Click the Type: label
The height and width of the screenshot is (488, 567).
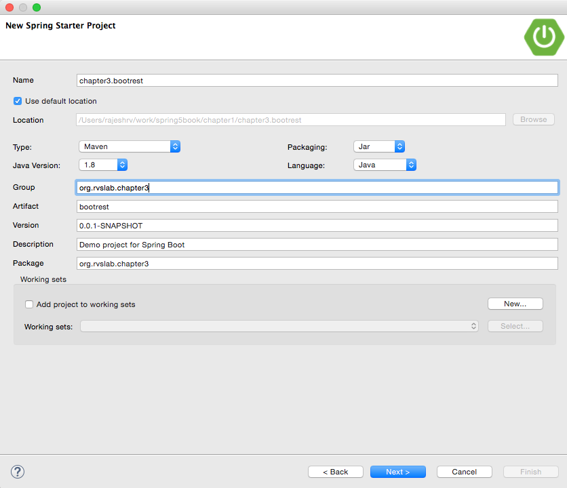pos(22,147)
